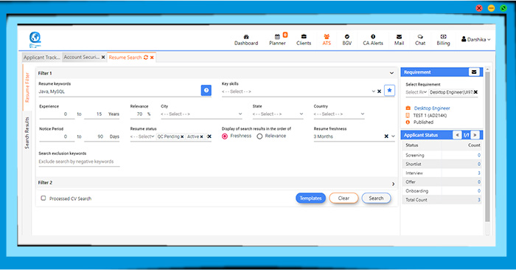Click the blue help icon beside Resume keywords

[x=206, y=90]
